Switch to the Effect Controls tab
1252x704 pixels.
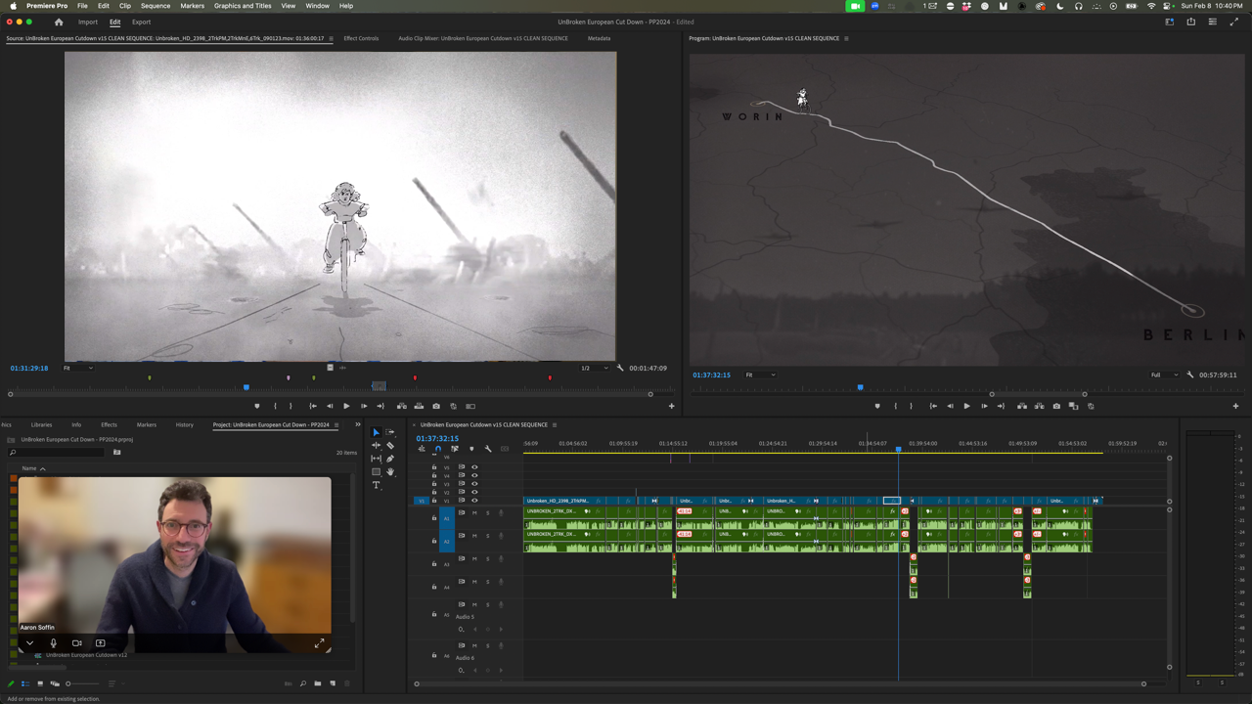361,38
